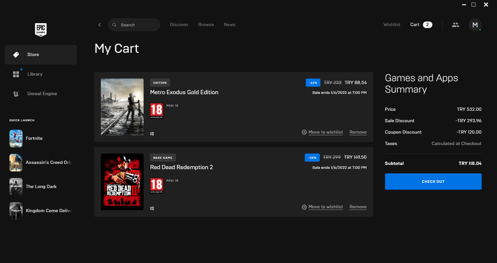The height and width of the screenshot is (263, 497).
Task: Go back using the back arrow
Action: click(100, 25)
